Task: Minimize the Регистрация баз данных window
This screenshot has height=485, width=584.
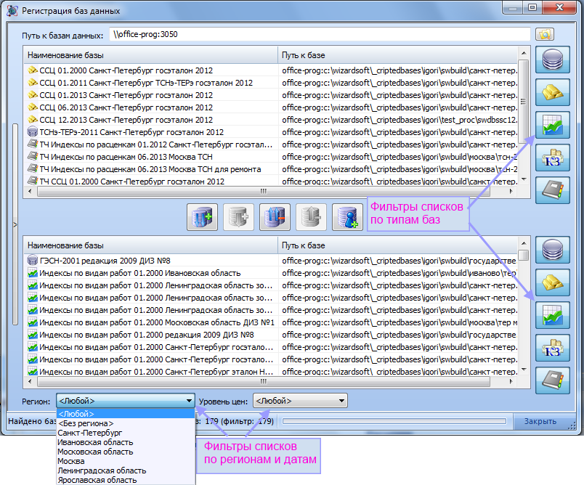Action: 513,7
